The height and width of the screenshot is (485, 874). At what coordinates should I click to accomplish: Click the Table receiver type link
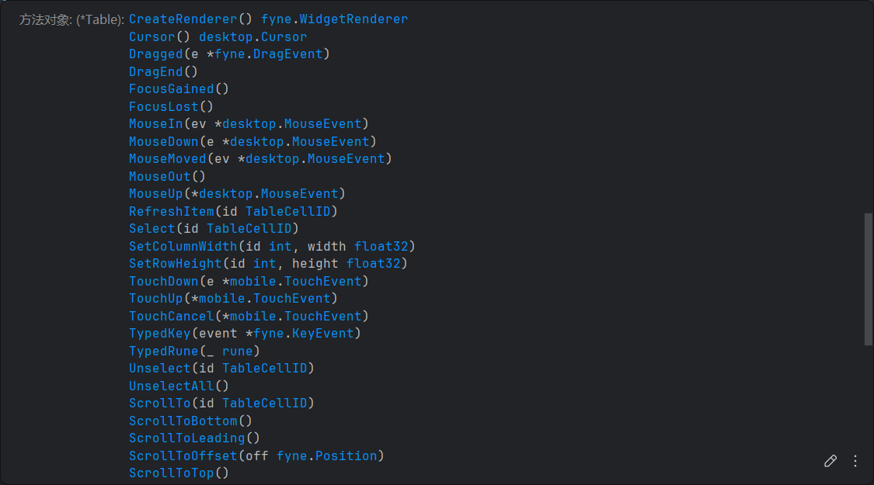pos(100,19)
